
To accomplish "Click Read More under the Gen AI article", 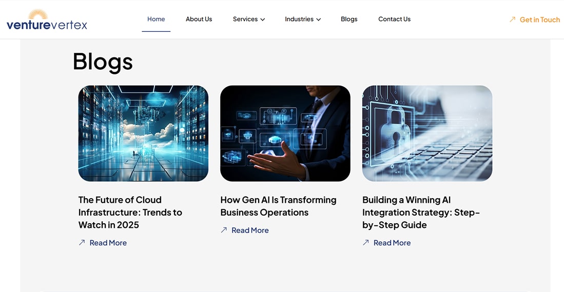I will coord(250,230).
